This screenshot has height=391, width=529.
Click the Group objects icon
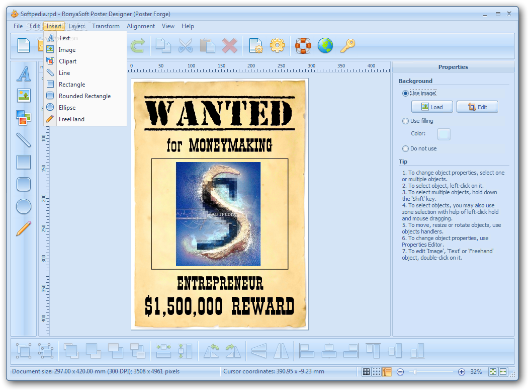pyautogui.click(x=24, y=351)
